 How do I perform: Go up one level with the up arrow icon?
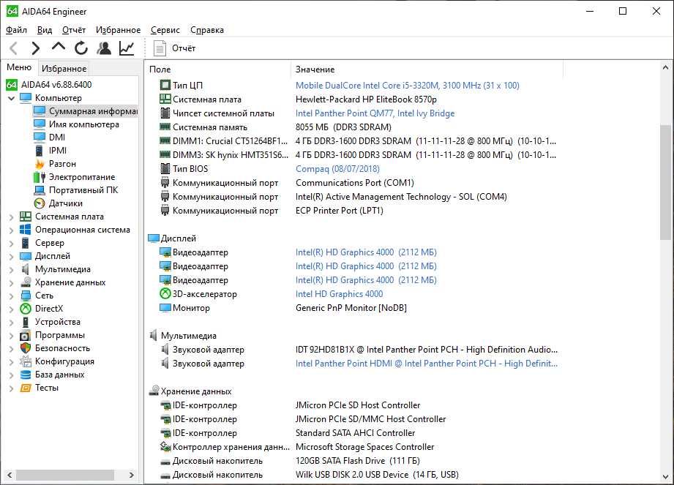coord(59,47)
